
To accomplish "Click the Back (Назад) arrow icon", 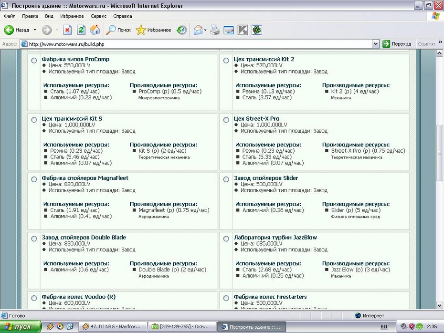I will 9,30.
